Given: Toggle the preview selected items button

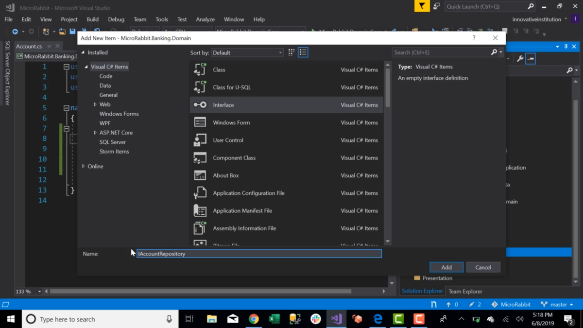Looking at the screenshot, I should 531,59.
